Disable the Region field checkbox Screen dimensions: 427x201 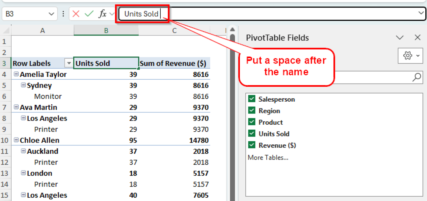click(252, 110)
